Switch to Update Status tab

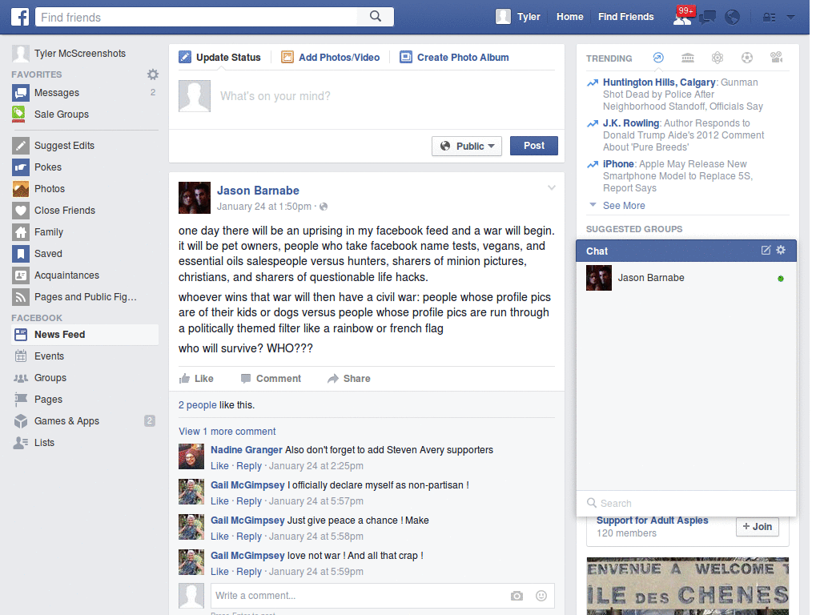pyautogui.click(x=219, y=58)
